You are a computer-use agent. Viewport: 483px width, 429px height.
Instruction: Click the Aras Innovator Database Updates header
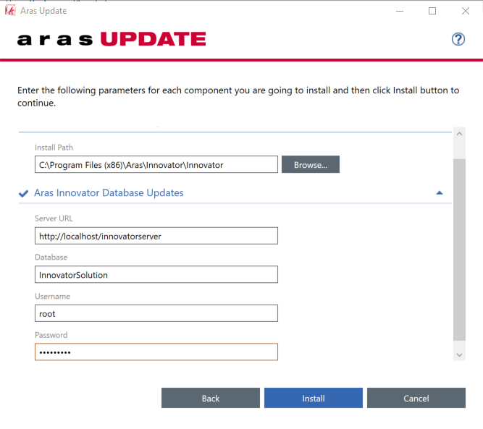click(x=109, y=193)
